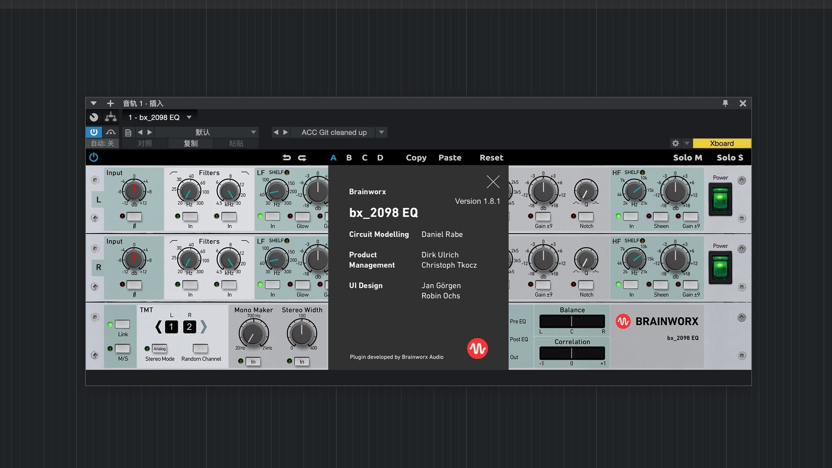The width and height of the screenshot is (832, 468).
Task: Click the plus icon to add an insert
Action: pyautogui.click(x=110, y=103)
